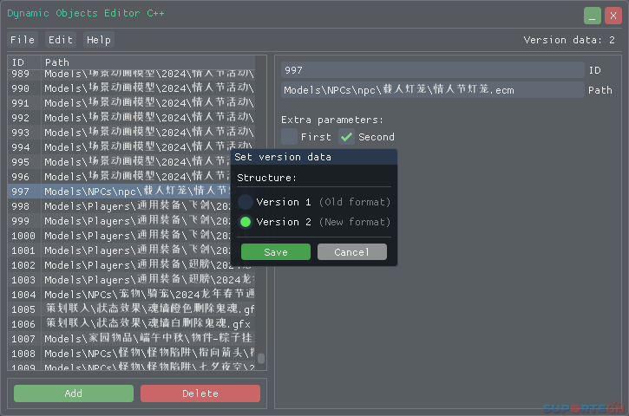Viewport: 629px width, 416px height.
Task: Select Version 1 old format radio option
Action: coord(246,202)
